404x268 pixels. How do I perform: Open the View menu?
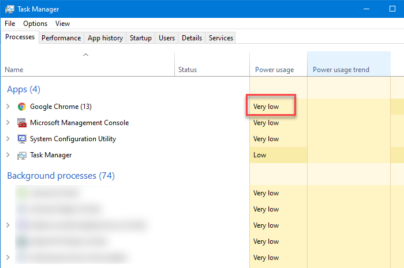[62, 24]
